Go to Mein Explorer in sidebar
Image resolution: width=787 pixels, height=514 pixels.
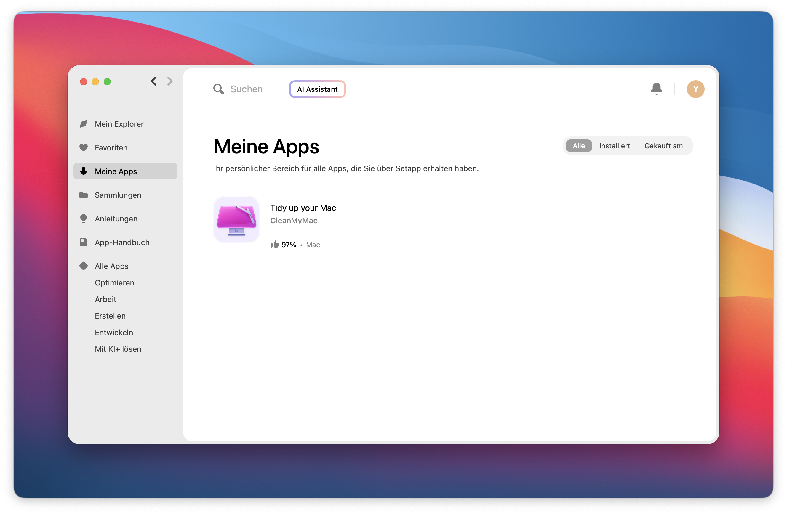(125, 124)
